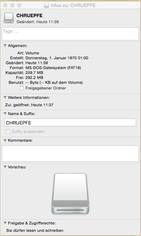Click the Format MS-DOS-Dateisystem (FAT16) value
The width and height of the screenshot is (141, 236).
click(53, 68)
